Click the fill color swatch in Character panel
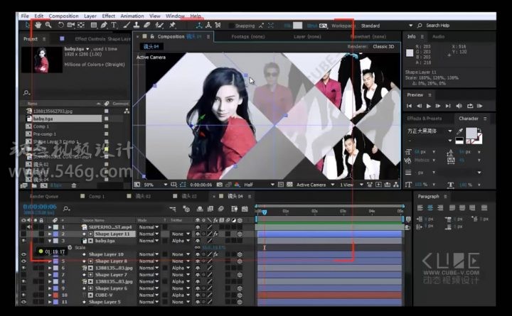The height and width of the screenshot is (316, 512). click(x=471, y=133)
